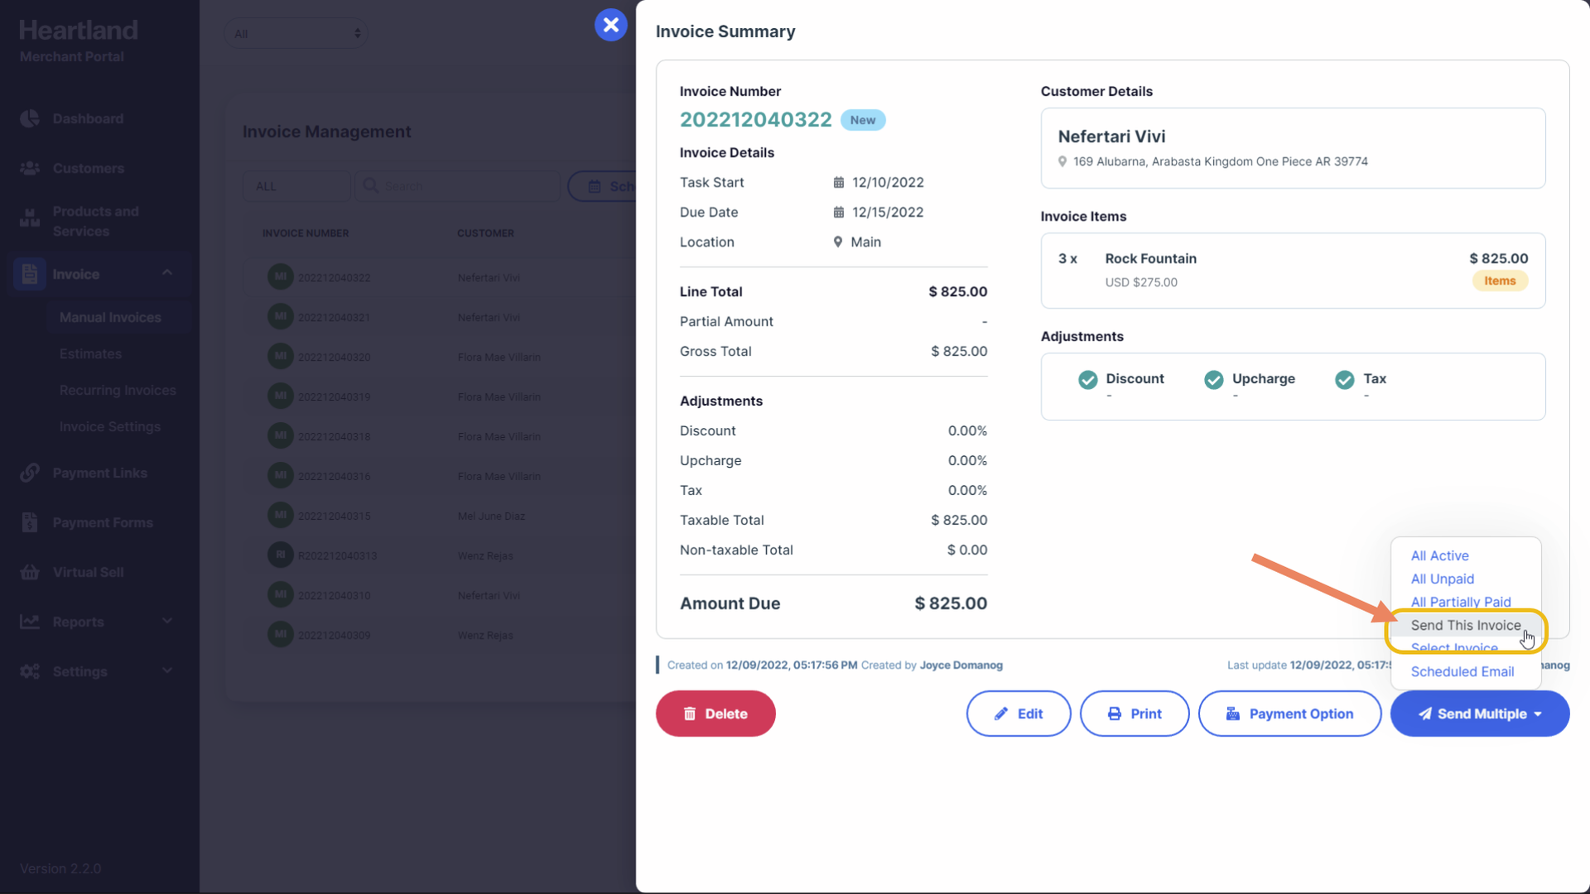Click the Customers people icon

coord(30,168)
